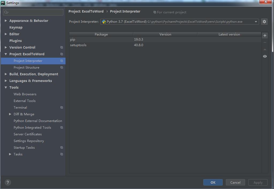Click project-level icon beside Project: ExcelToWord
This screenshot has height=189, width=274.
click(x=62, y=54)
